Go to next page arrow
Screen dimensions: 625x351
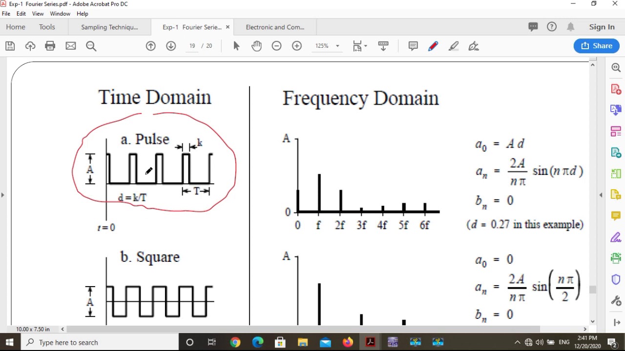click(x=171, y=46)
